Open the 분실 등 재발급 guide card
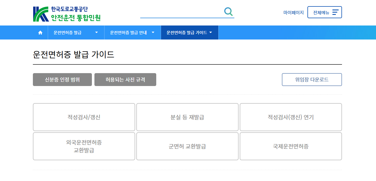This screenshot has width=376, height=181. coord(187,117)
